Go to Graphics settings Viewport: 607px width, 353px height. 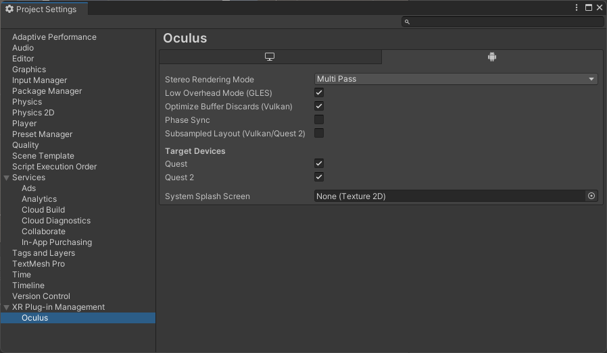click(x=29, y=70)
